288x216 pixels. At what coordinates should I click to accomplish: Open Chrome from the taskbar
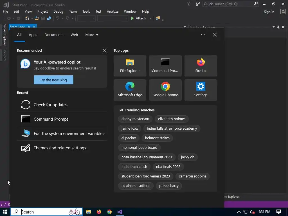[x=109, y=212]
